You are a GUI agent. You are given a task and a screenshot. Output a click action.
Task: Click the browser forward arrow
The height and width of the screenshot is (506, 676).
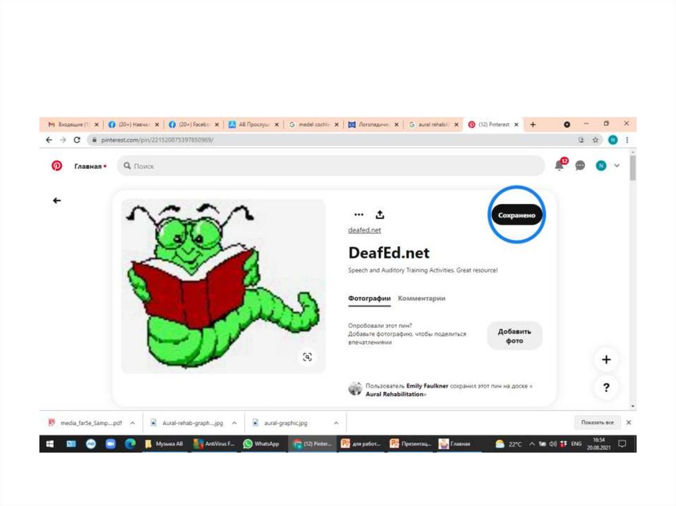tap(63, 140)
